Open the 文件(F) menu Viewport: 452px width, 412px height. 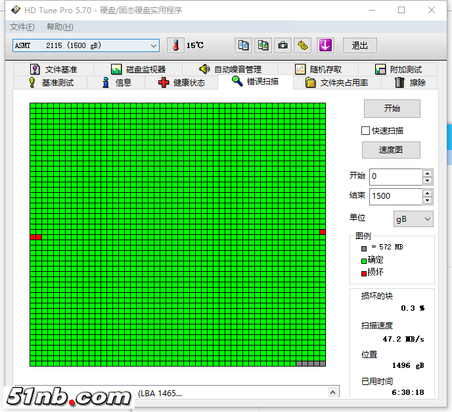pos(22,27)
